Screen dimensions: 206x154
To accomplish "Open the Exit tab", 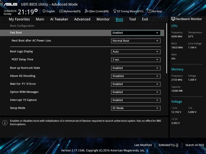I will (x=145, y=19).
